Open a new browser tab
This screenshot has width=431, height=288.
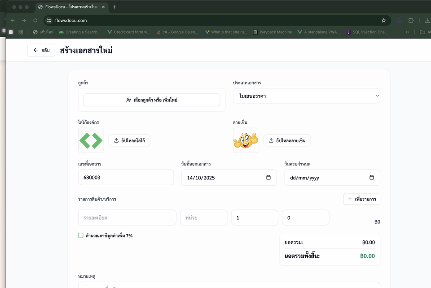tap(114, 7)
